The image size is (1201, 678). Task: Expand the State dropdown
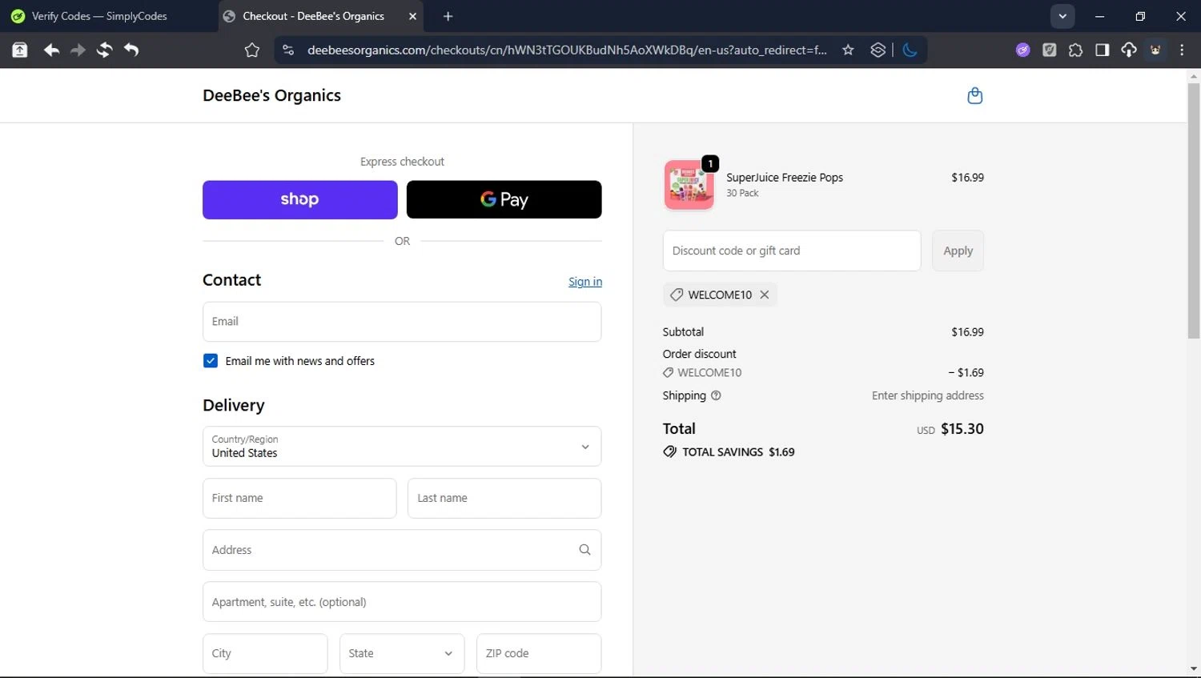coord(402,654)
